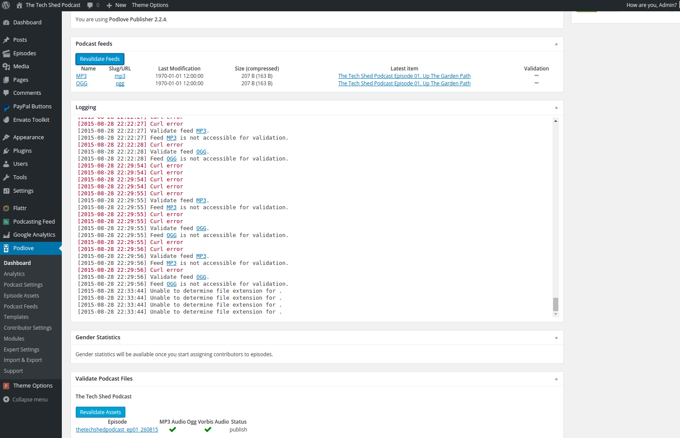Open the mp3 slug link
Screen dimensions: 680x438
coord(120,76)
